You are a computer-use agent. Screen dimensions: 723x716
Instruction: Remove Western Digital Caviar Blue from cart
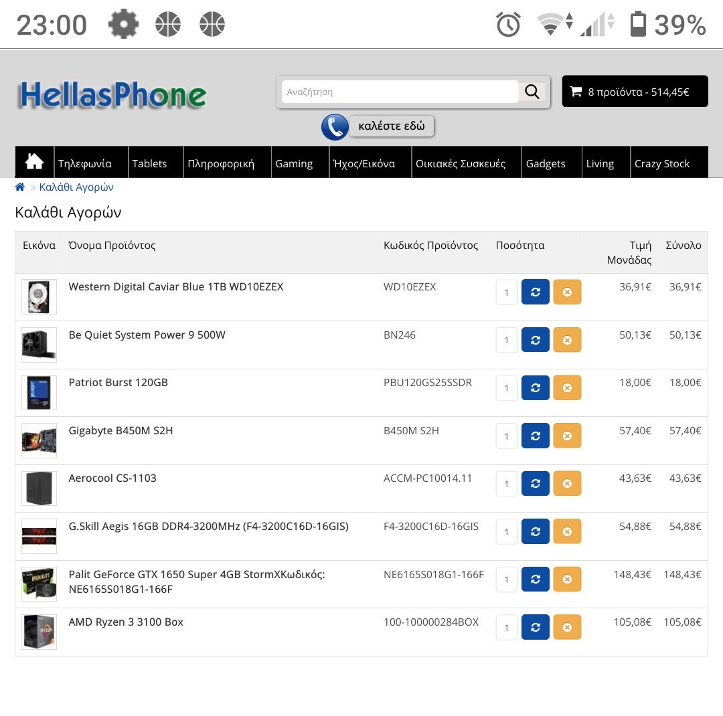[567, 292]
